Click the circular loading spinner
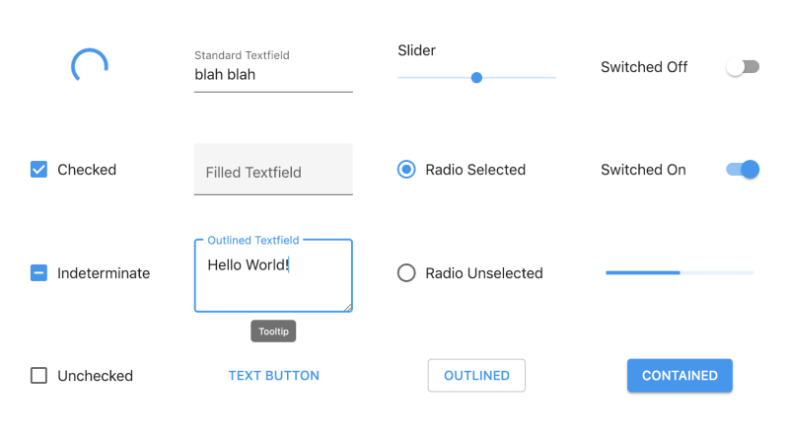Viewport: 789px width, 442px height. 90,66
